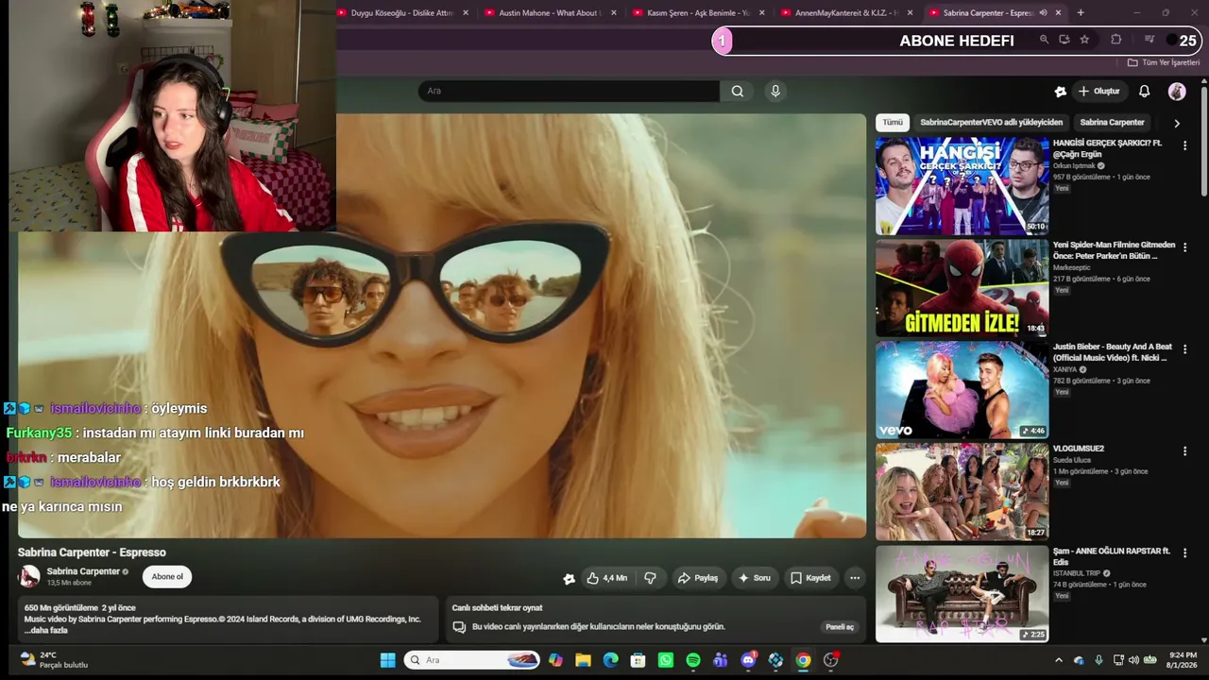The image size is (1209, 680).
Task: Open the Windows Start menu
Action: click(x=387, y=660)
